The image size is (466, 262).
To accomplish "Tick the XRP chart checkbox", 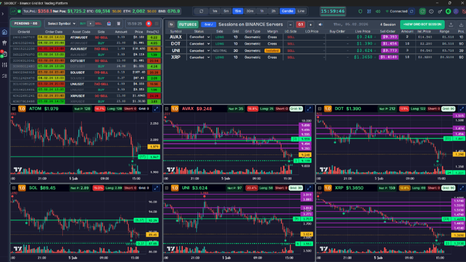I will click(x=320, y=188).
